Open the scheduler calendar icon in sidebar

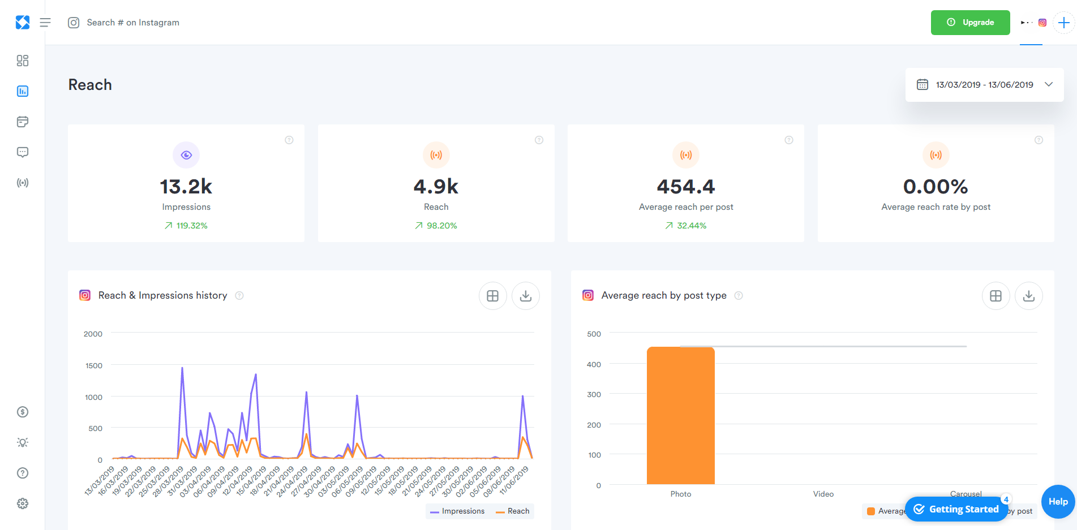[x=23, y=122]
